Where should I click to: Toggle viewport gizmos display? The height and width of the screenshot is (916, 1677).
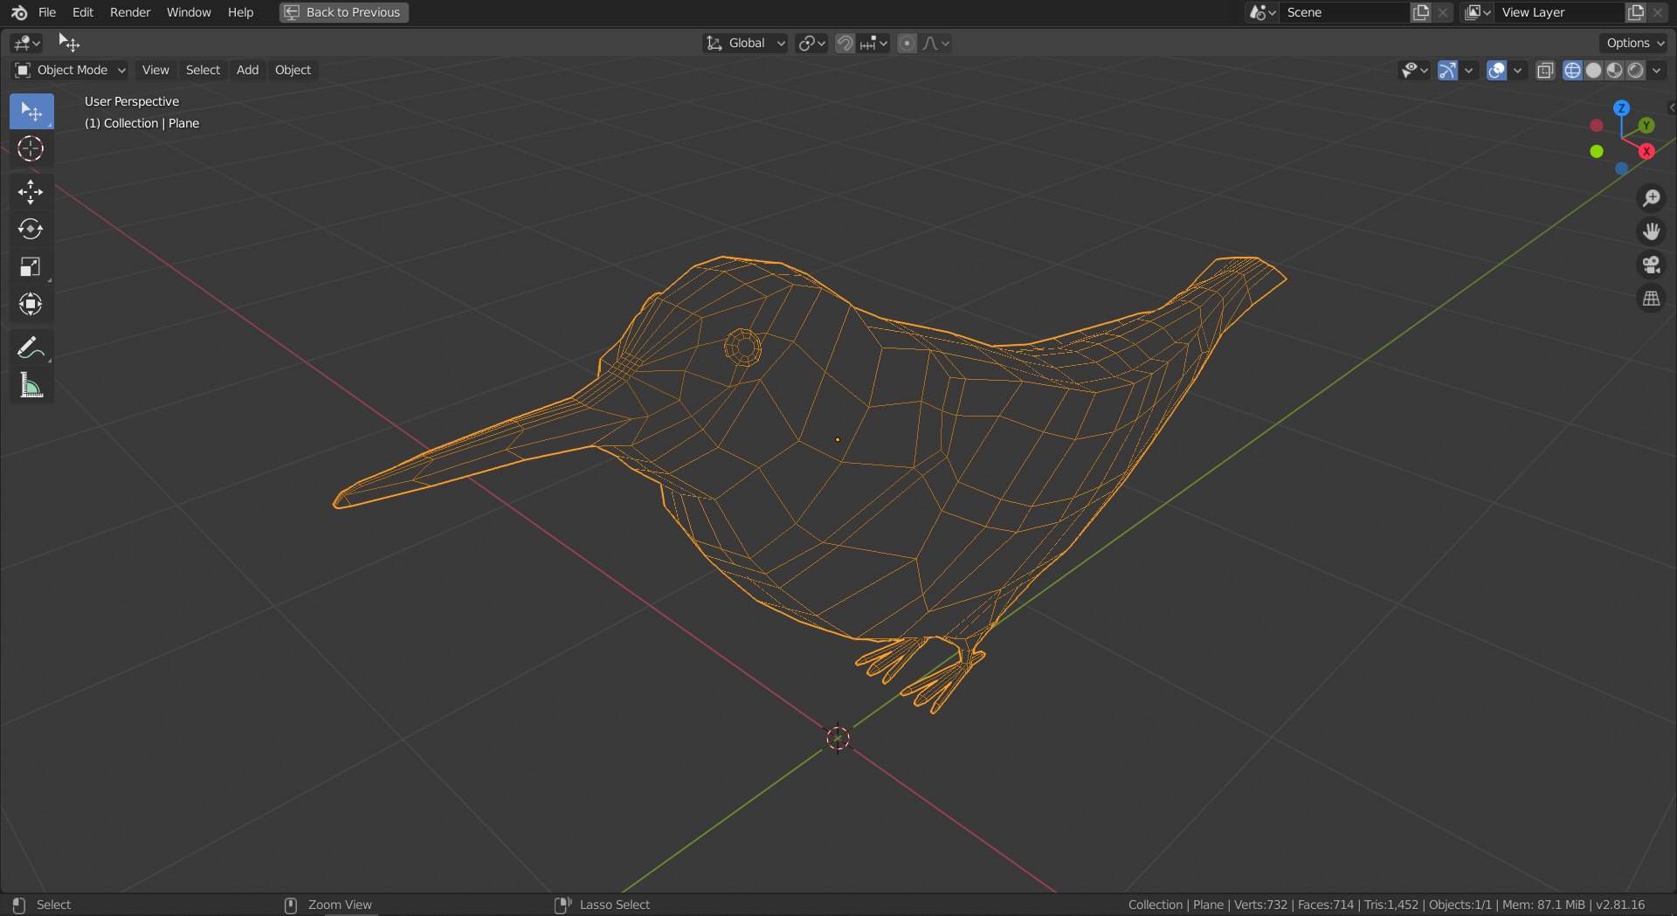click(1447, 70)
